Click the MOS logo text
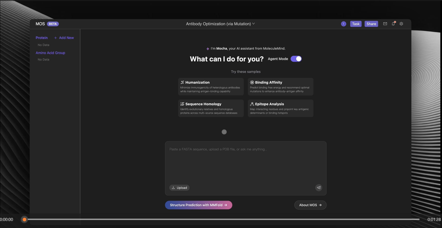The image size is (442, 228). (x=40, y=24)
